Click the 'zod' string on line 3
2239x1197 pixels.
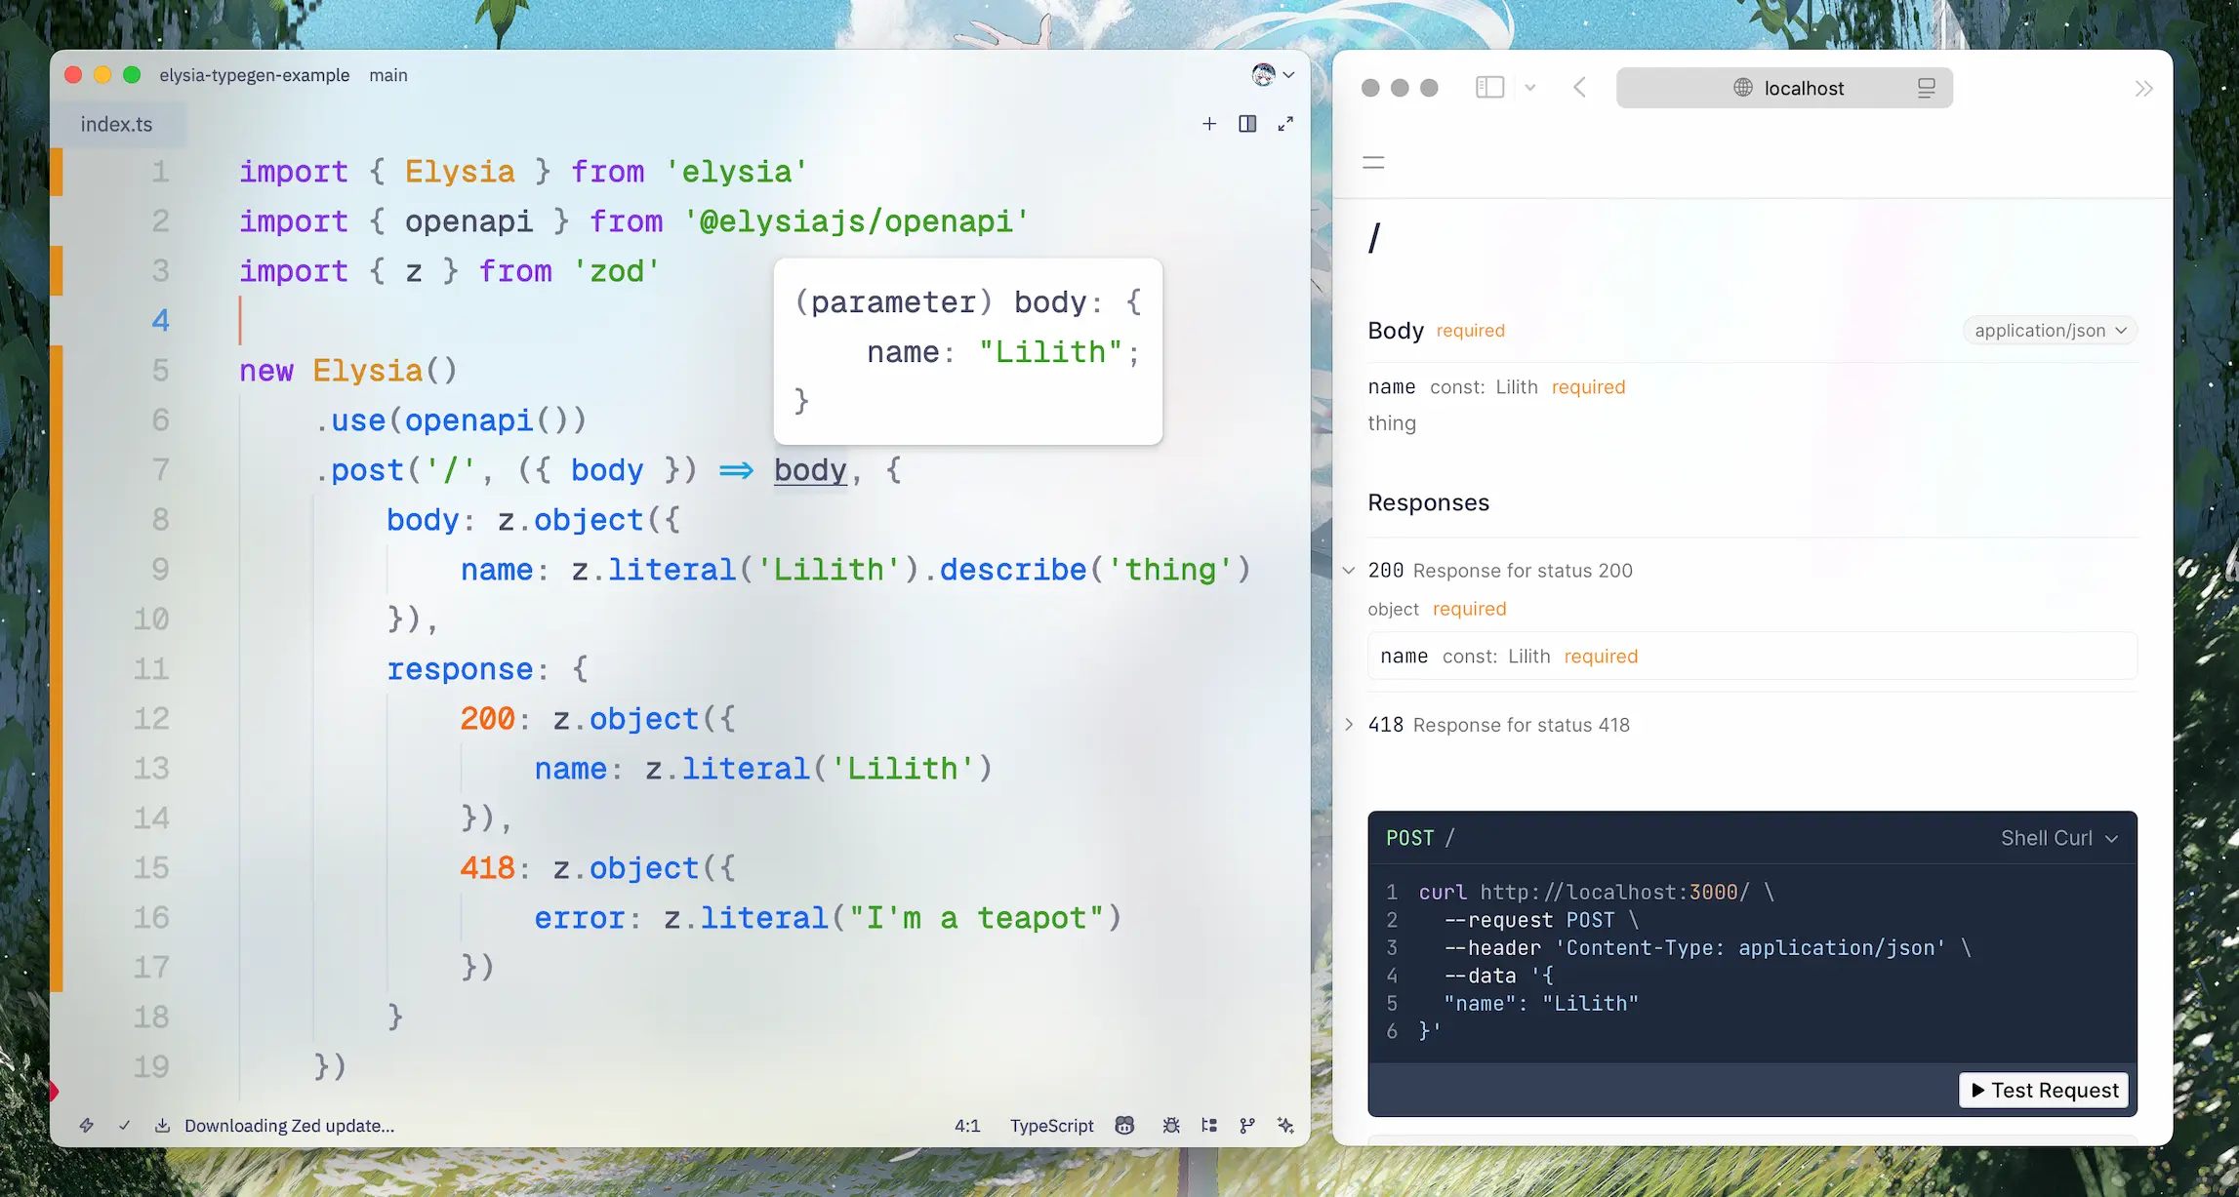tap(617, 271)
